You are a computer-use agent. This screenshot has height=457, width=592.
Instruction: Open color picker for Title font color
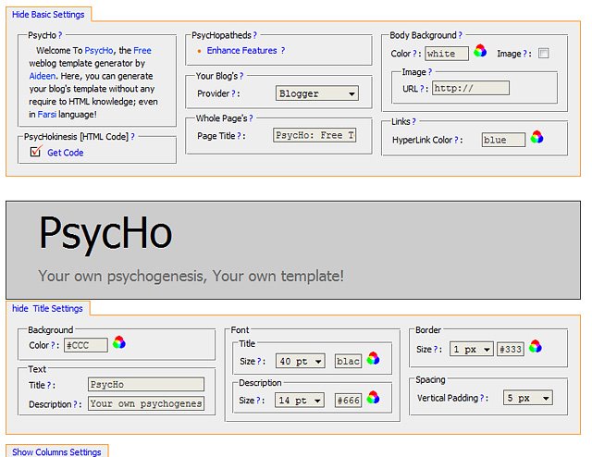point(373,358)
